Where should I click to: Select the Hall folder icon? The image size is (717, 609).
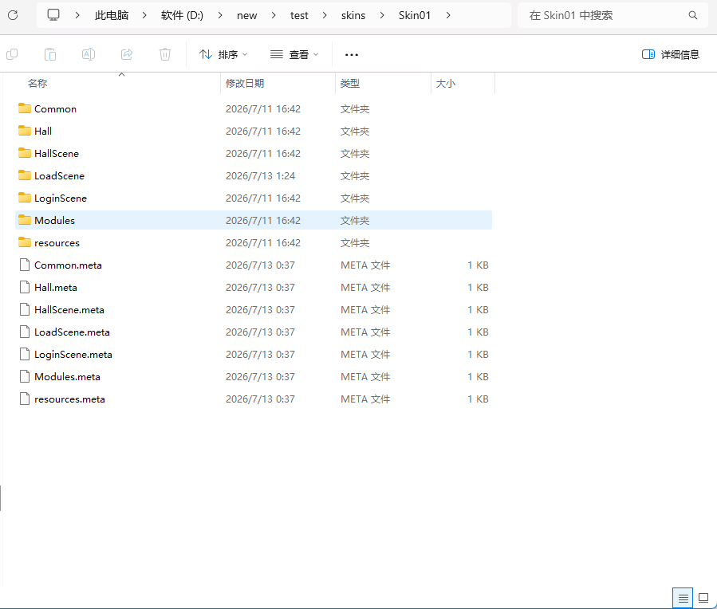pos(25,131)
